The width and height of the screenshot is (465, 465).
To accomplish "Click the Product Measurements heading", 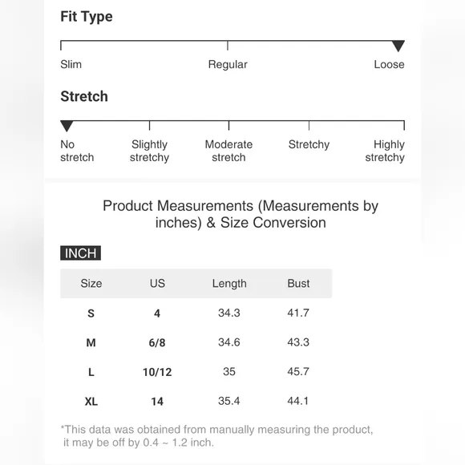I will click(241, 214).
